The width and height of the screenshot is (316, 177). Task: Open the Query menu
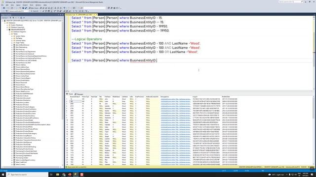18,5
